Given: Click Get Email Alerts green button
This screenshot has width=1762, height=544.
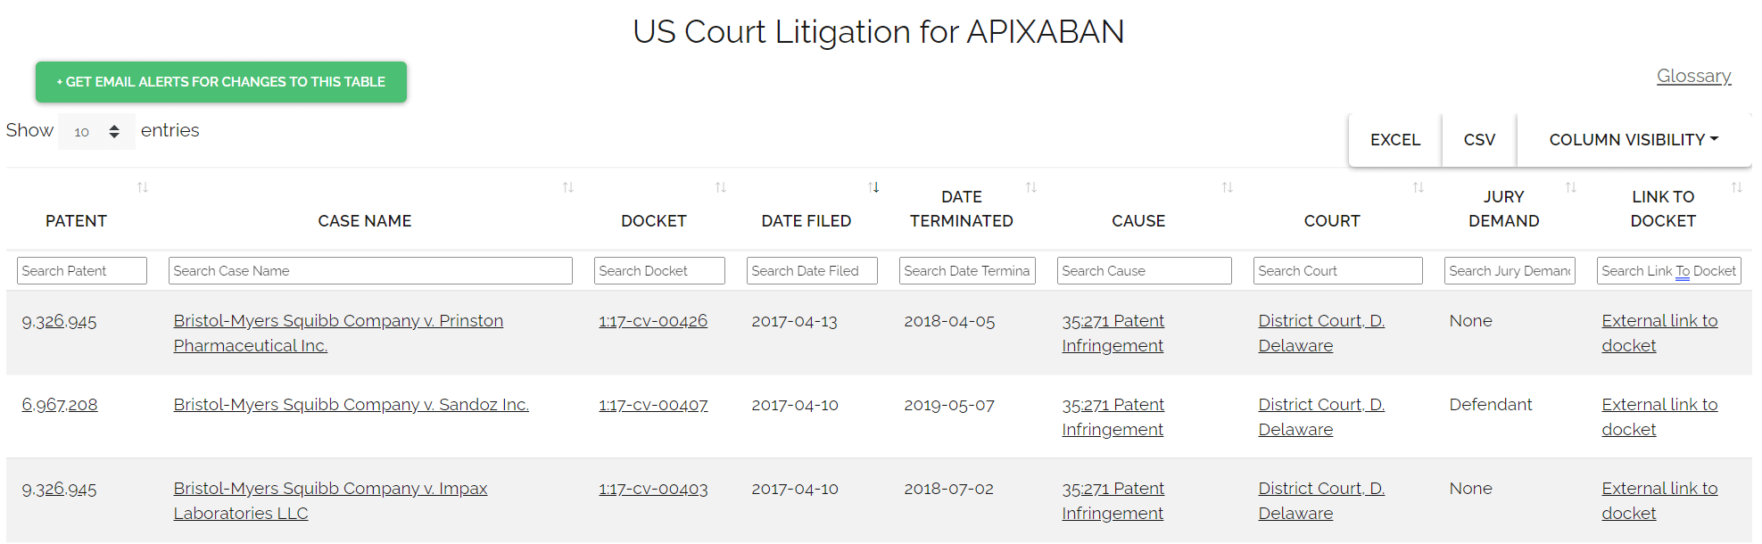Looking at the screenshot, I should [x=221, y=82].
